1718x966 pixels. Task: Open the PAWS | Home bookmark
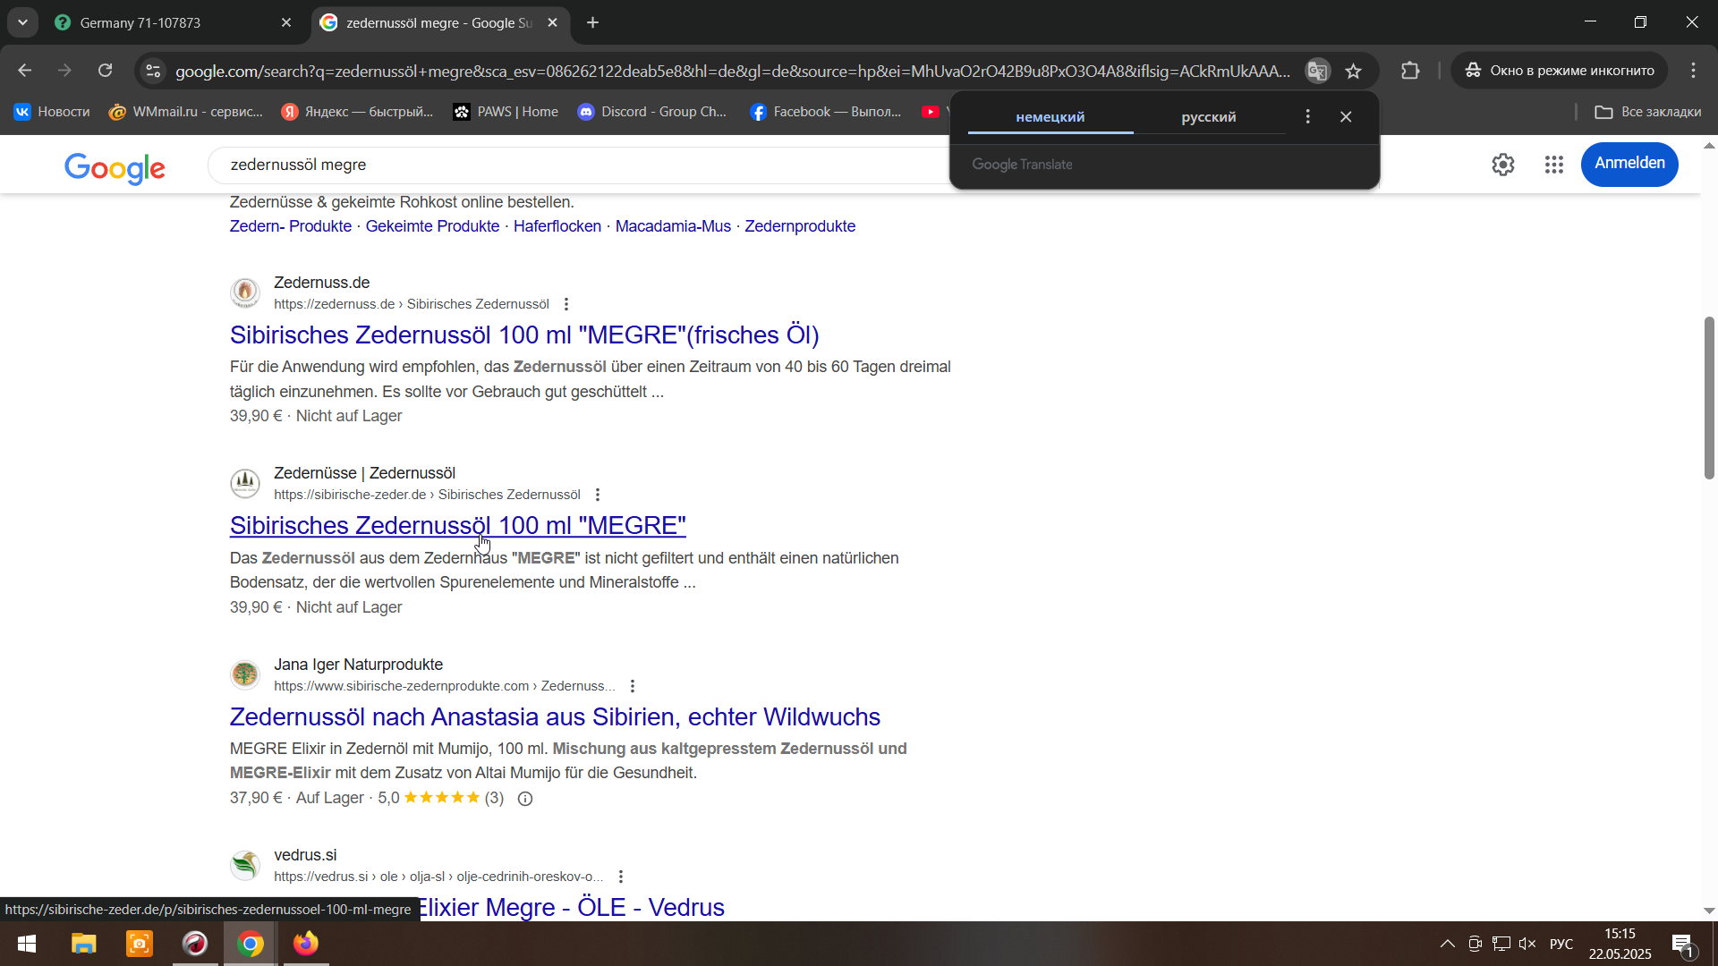point(506,112)
